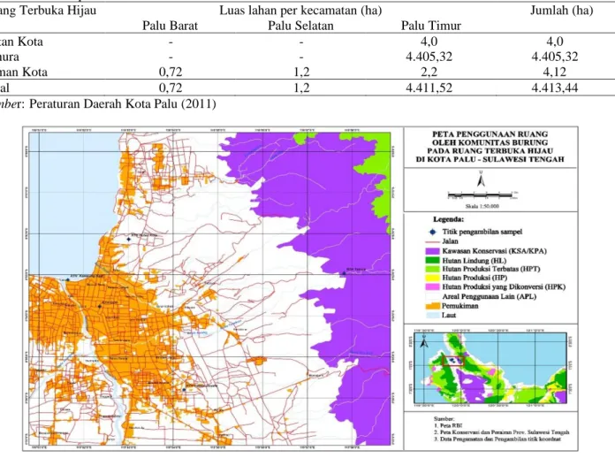
Task: Click 'Luas lahan per kecamatan (ha)' header
Action: click(300, 11)
